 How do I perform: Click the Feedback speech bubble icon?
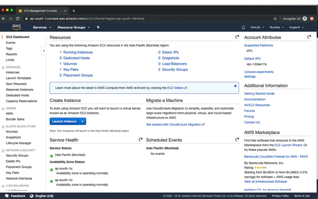tap(7, 196)
